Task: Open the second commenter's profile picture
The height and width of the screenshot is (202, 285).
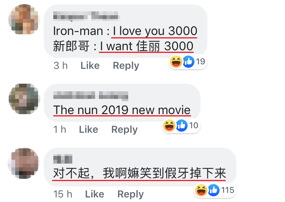Action: pyautogui.click(x=24, y=99)
